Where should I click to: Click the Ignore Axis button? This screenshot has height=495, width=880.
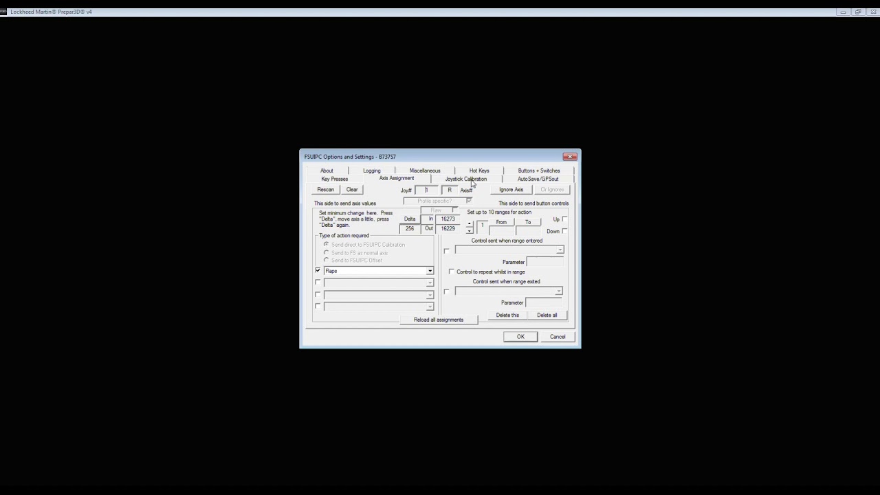(x=511, y=190)
